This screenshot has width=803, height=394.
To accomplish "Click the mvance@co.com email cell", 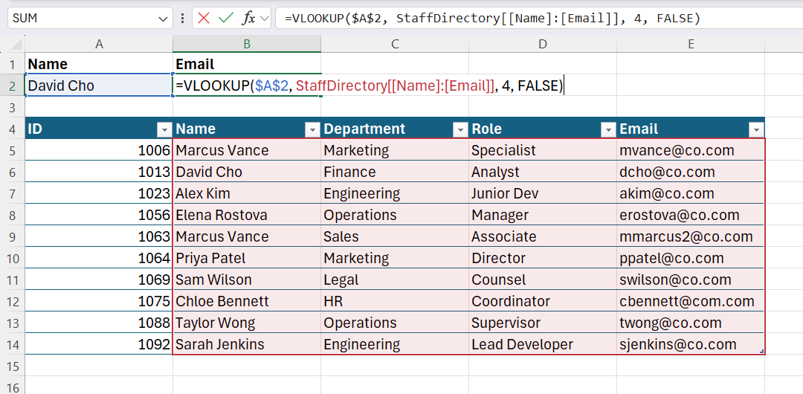I will pyautogui.click(x=691, y=150).
